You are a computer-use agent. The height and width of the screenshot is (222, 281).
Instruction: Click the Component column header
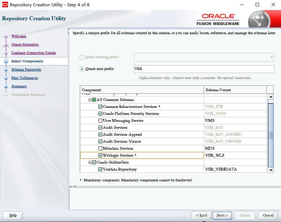coord(142,90)
